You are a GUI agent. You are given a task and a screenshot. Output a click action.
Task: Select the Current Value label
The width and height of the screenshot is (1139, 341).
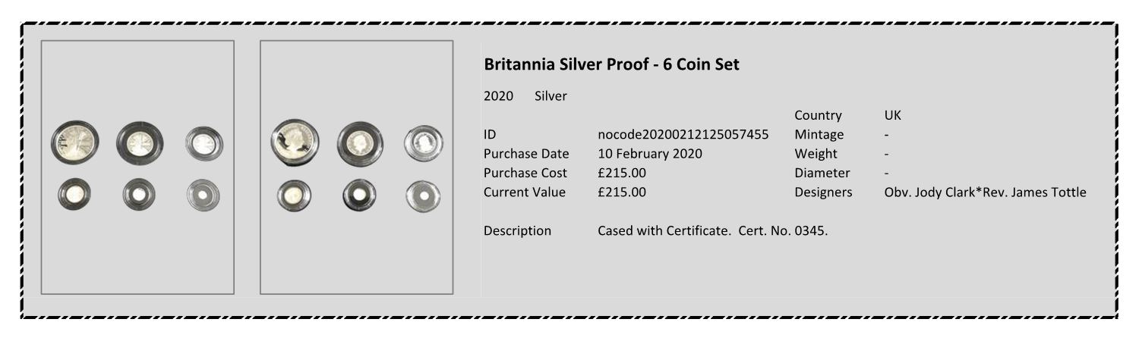[525, 192]
